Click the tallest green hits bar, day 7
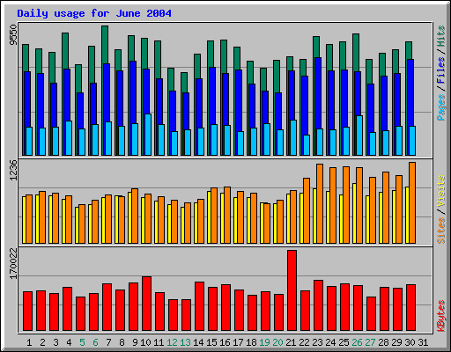Screen dimensions: 451x352 (105, 44)
